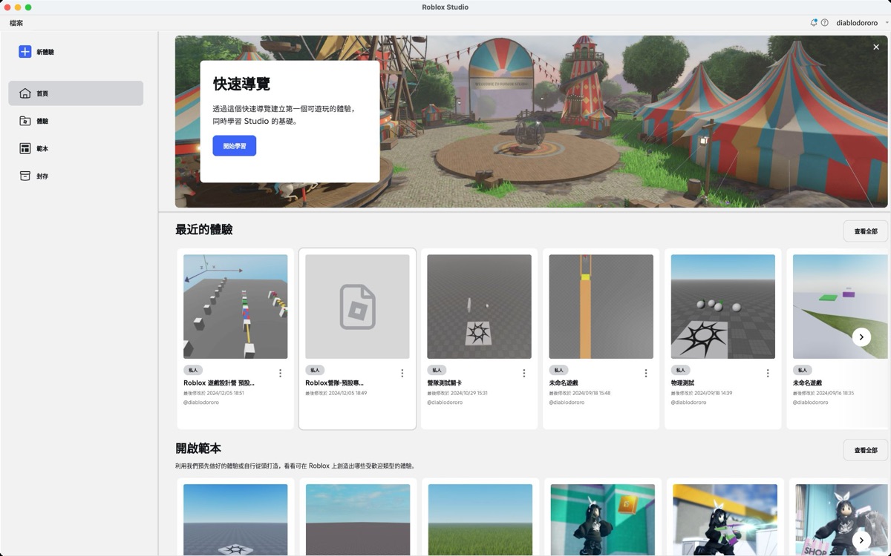Click the 開啟範本 section heading
Screen dimensions: 891x556
(x=198, y=449)
